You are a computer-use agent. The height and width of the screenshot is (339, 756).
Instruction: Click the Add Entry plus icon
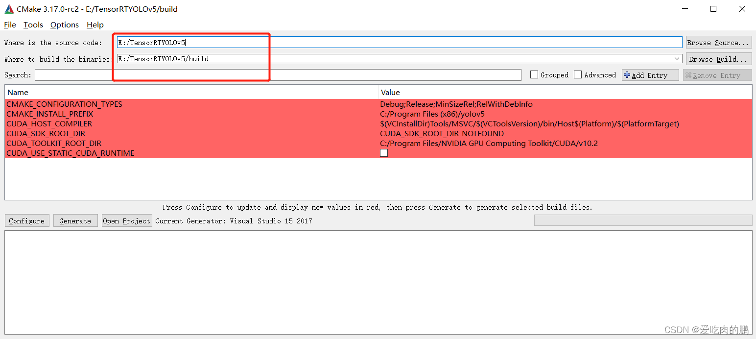[x=628, y=74]
